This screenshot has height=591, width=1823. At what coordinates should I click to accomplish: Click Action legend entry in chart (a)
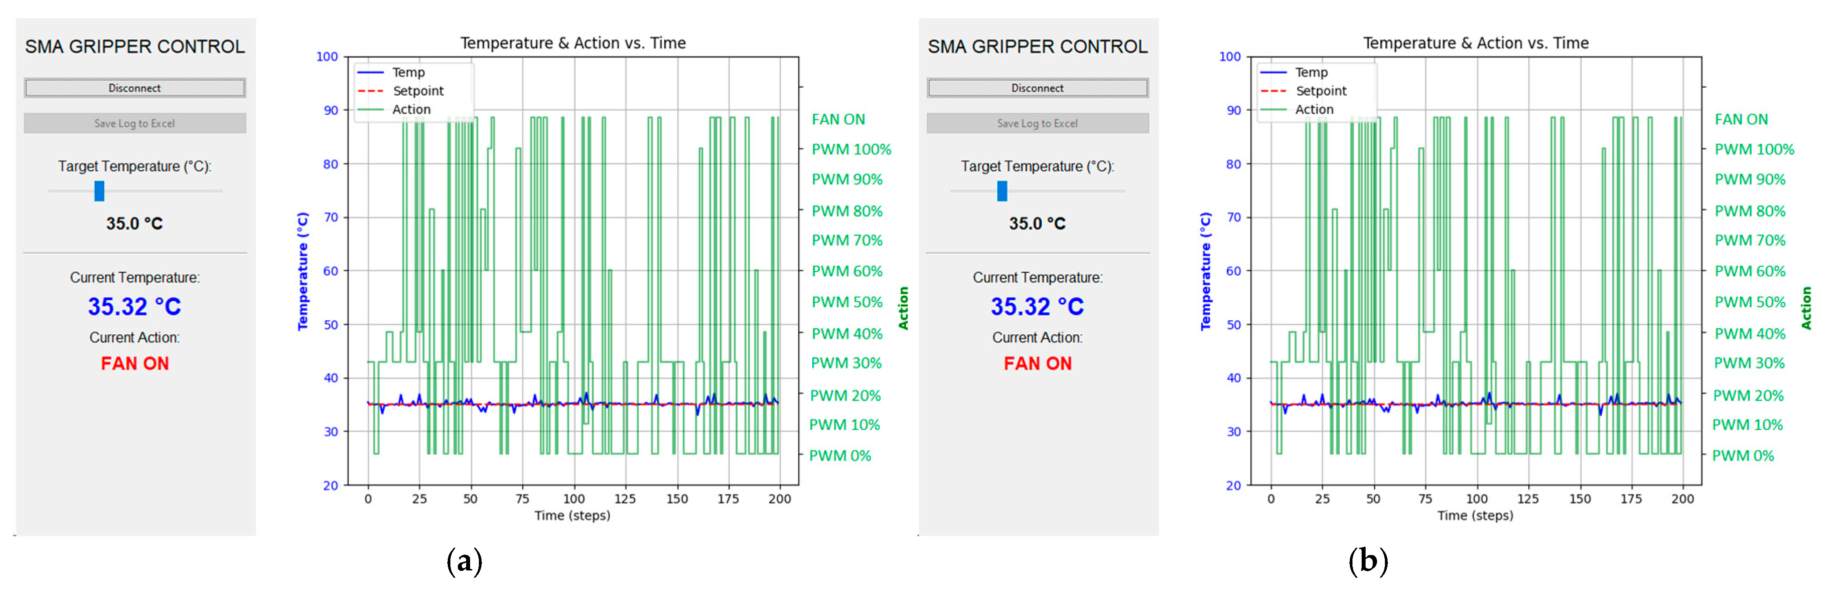tap(411, 109)
